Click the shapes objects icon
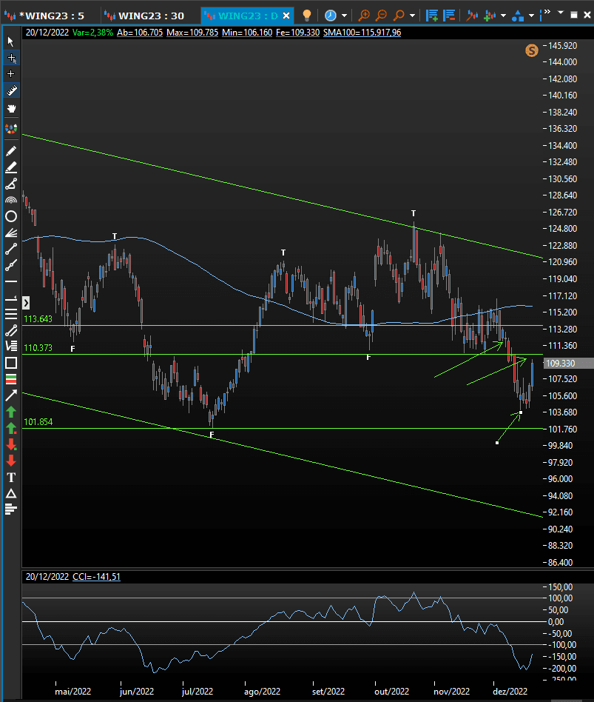The image size is (594, 702). pyautogui.click(x=518, y=16)
